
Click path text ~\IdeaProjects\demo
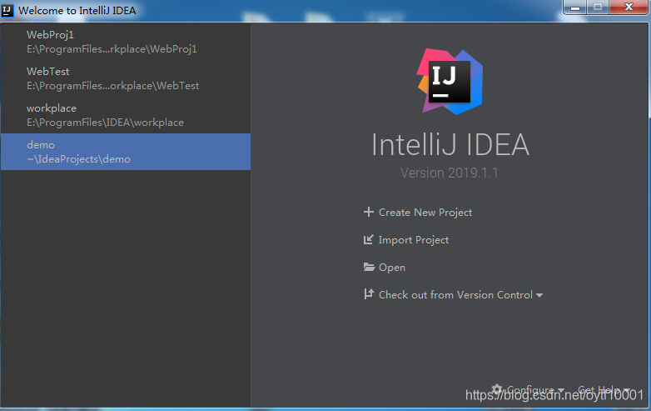click(x=78, y=159)
